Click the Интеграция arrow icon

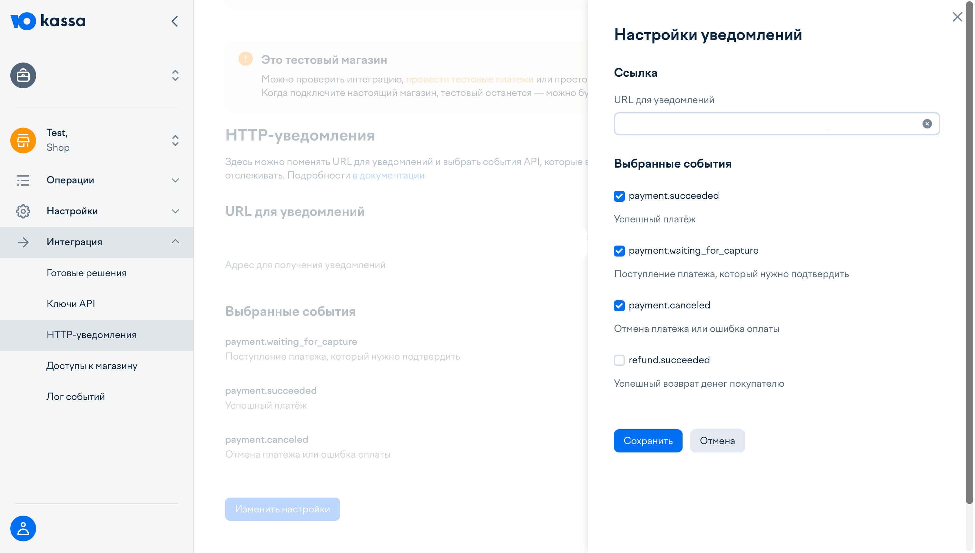click(x=23, y=242)
